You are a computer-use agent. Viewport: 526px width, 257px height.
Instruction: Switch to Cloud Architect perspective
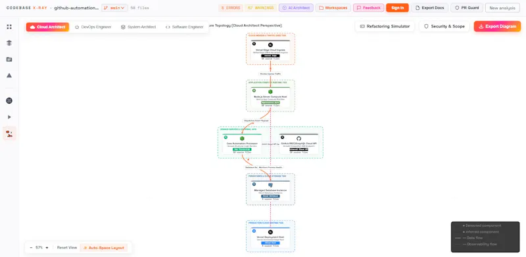(47, 27)
